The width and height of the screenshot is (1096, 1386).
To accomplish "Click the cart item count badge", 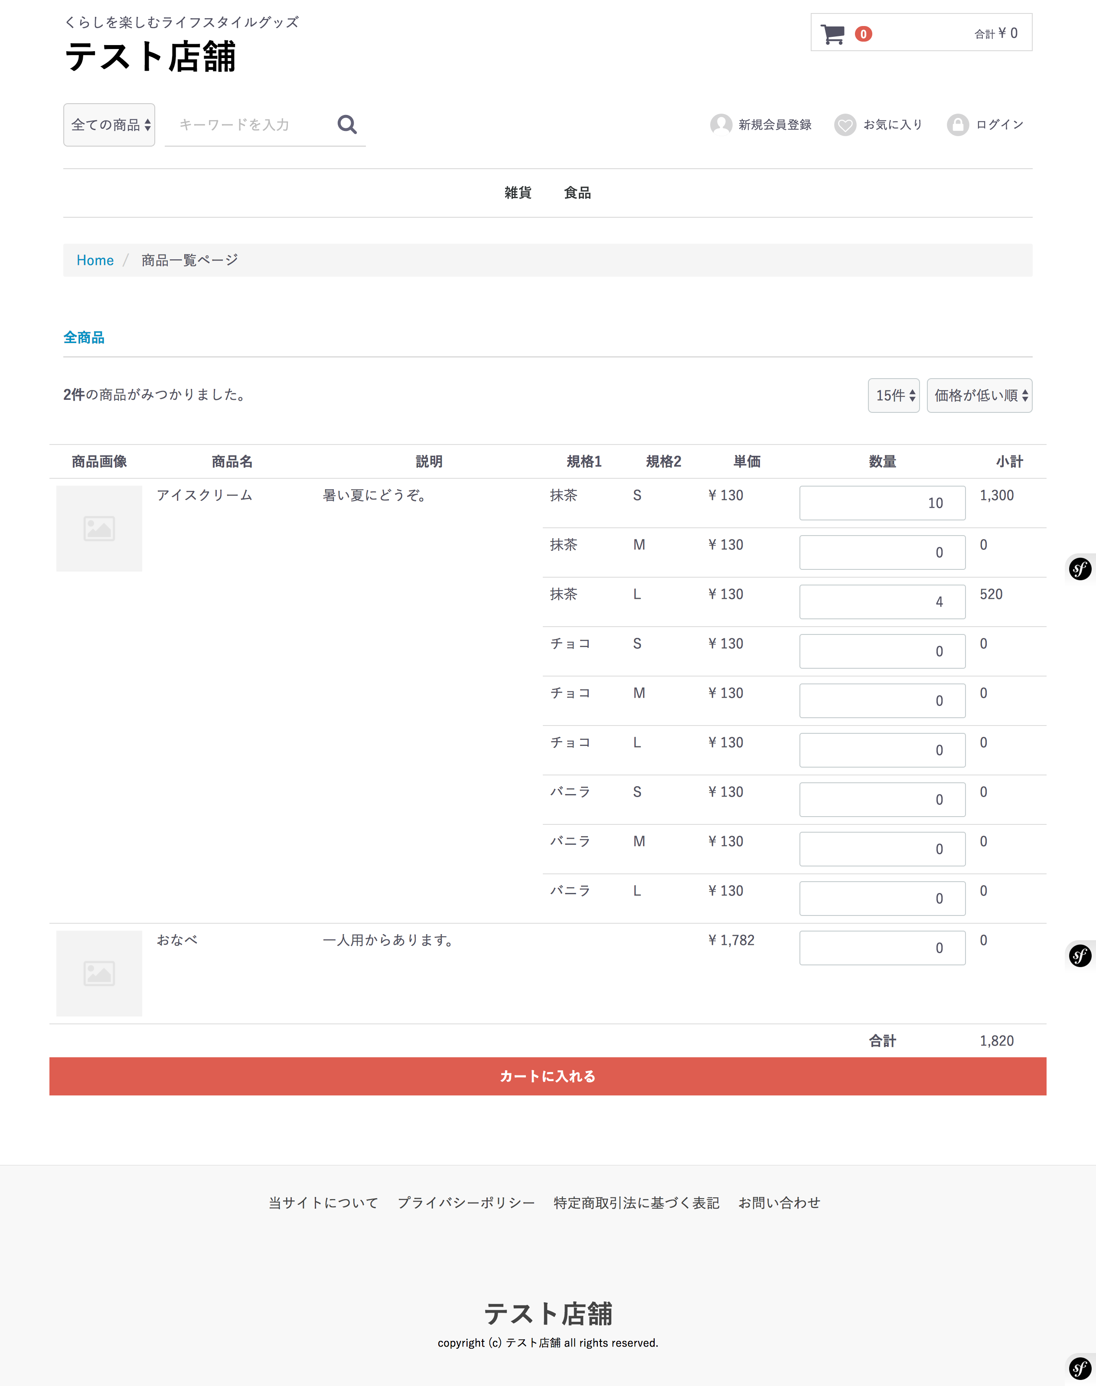I will click(x=863, y=34).
